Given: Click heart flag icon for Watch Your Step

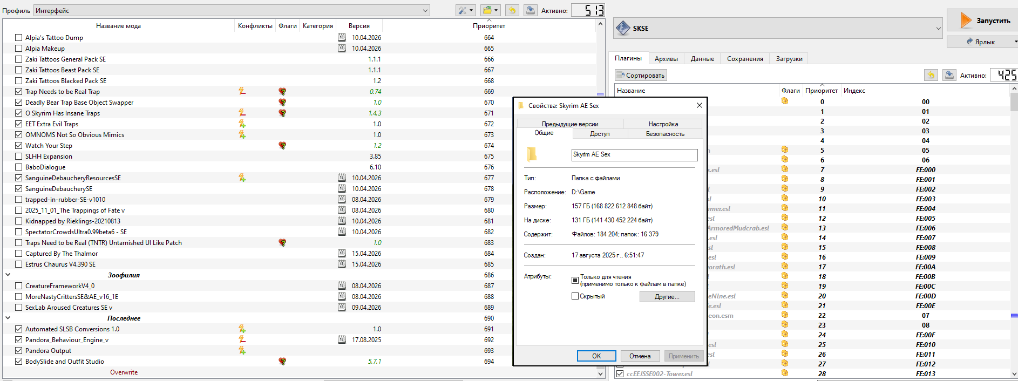Looking at the screenshot, I should tap(282, 145).
